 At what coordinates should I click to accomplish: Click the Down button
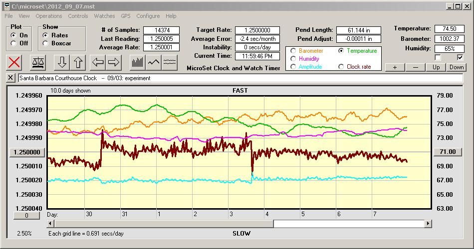point(457,67)
